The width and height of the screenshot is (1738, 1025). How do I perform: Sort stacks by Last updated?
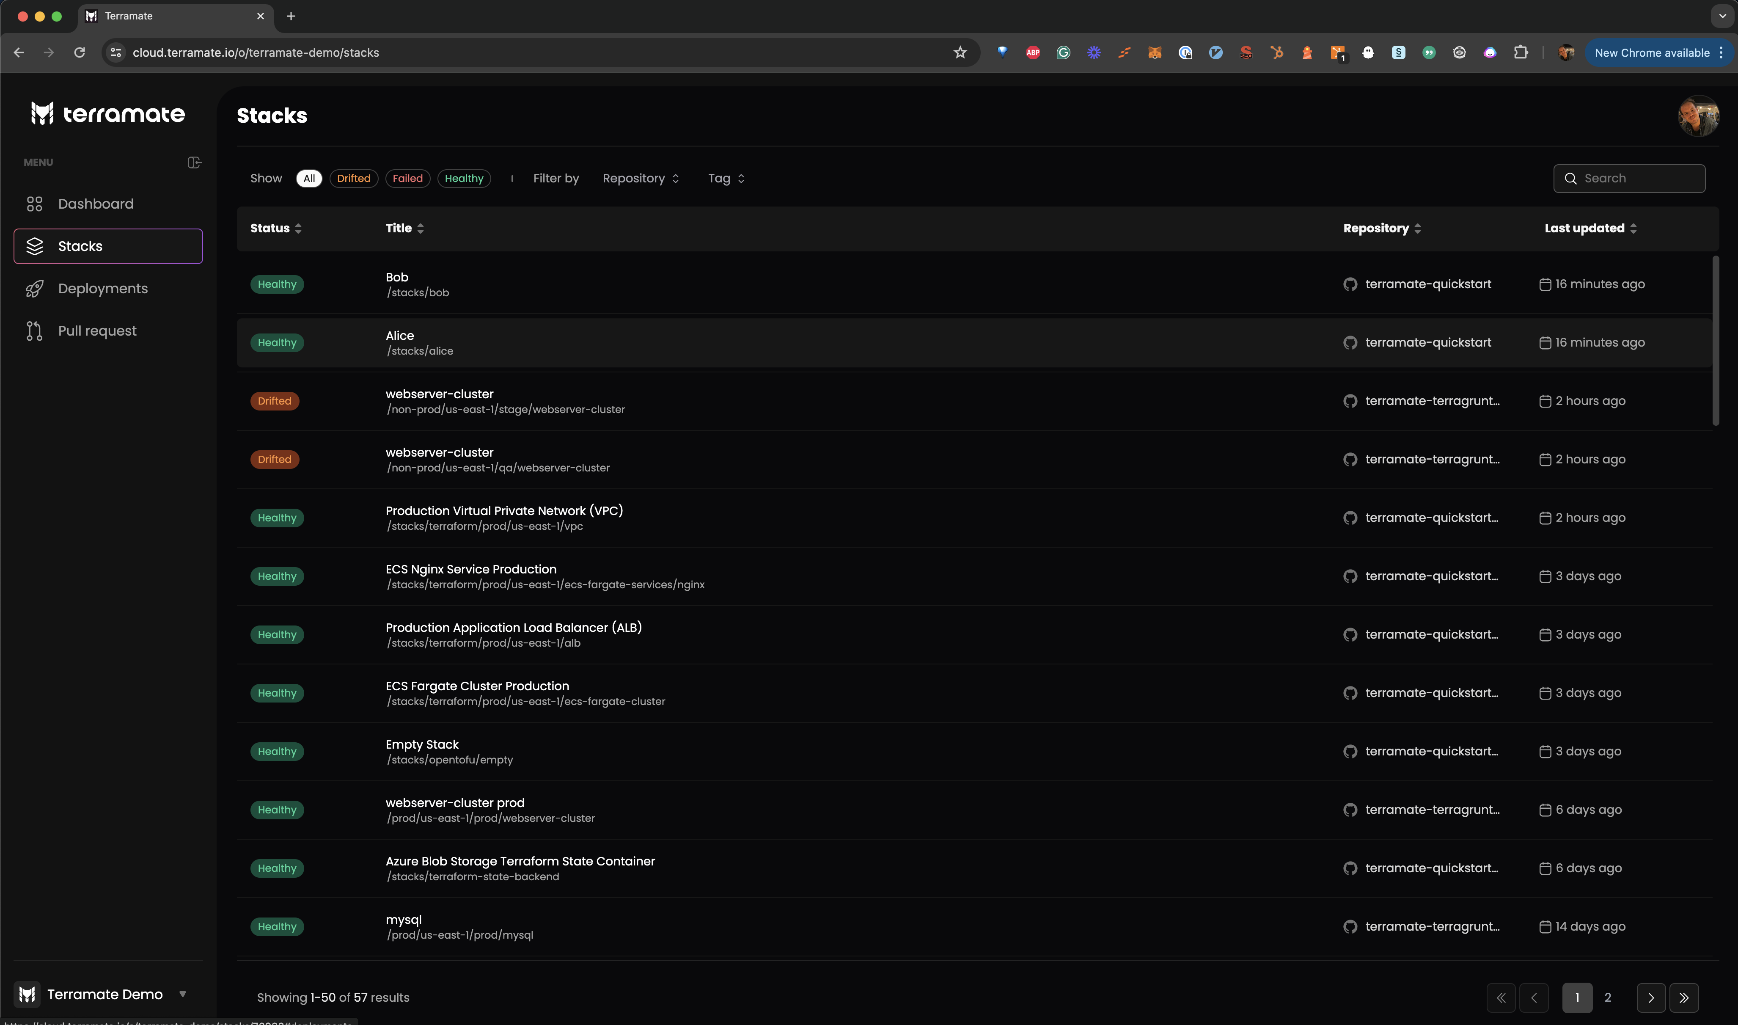(x=1590, y=228)
